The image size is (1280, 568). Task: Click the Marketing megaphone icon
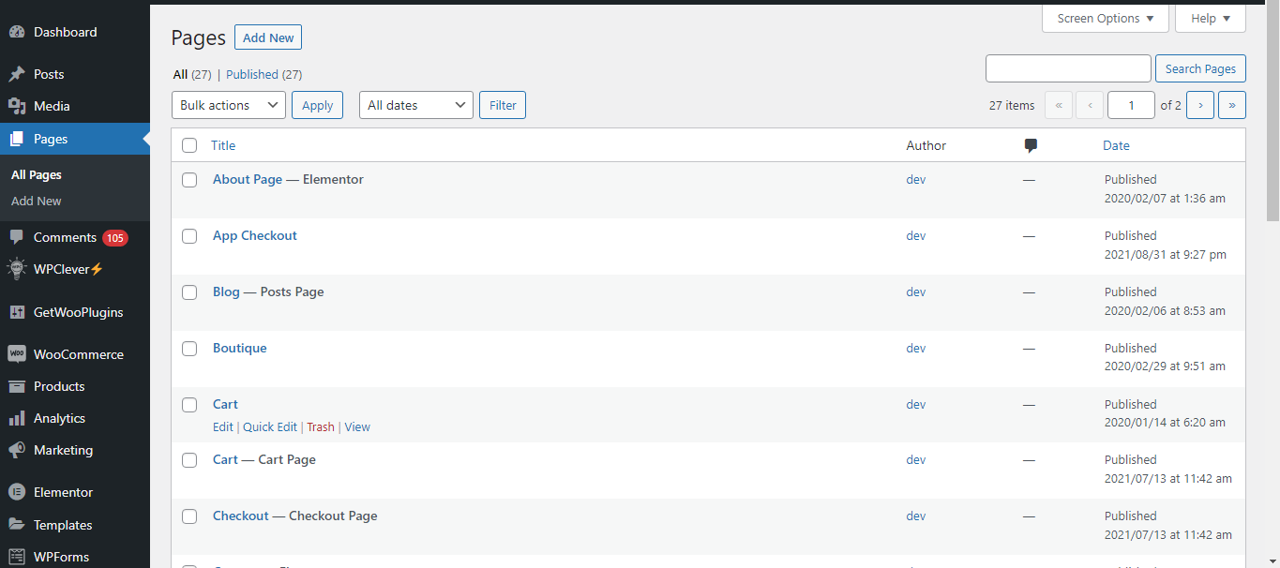17,450
